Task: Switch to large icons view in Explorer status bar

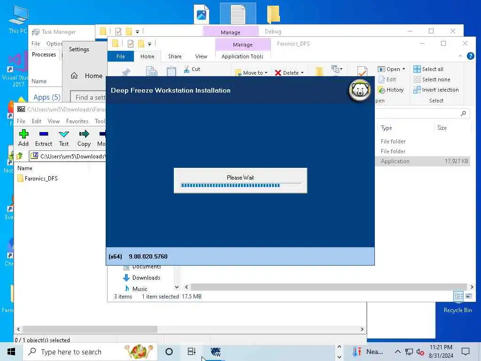Action: click(x=469, y=296)
